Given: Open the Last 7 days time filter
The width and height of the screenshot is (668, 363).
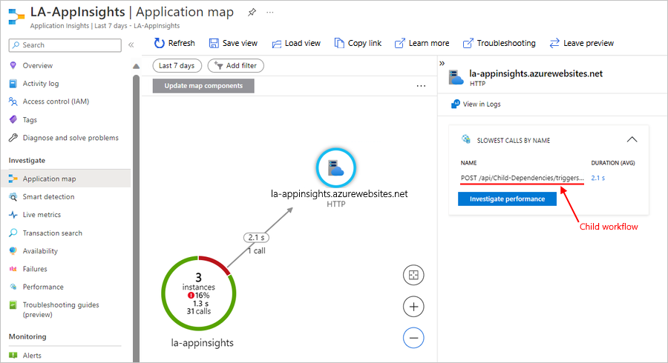Looking at the screenshot, I should click(x=177, y=65).
